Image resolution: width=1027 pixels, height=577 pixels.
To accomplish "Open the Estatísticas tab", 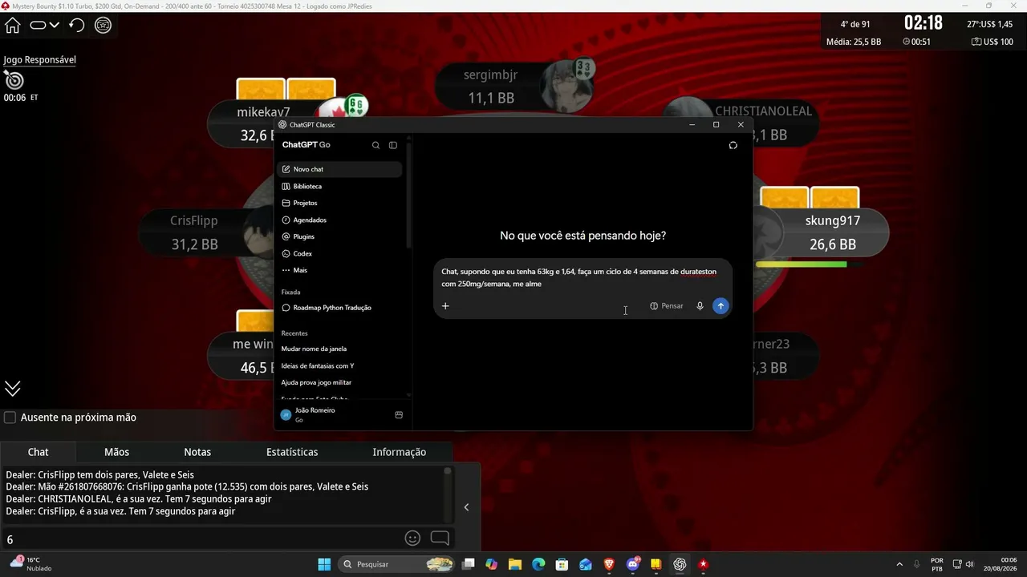I will tap(292, 452).
